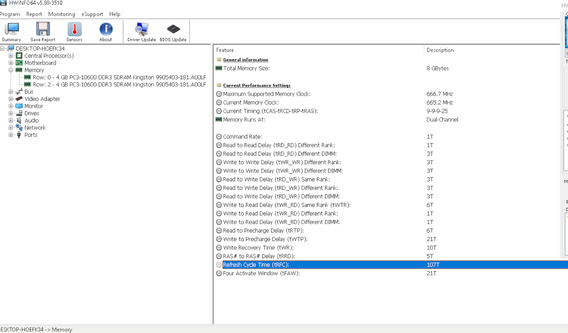
Task: Click the Row: 2 memory module icon
Action: click(x=27, y=84)
